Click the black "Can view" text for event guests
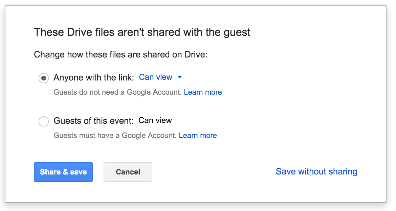396x211 pixels. (x=155, y=120)
